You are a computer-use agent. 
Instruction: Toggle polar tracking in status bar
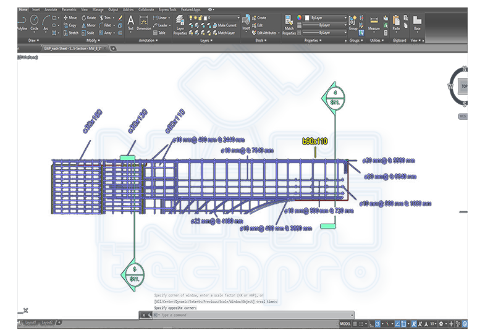click(x=377, y=324)
